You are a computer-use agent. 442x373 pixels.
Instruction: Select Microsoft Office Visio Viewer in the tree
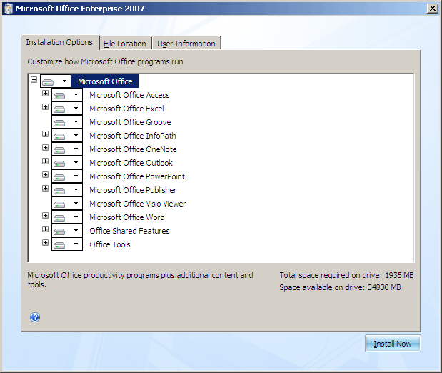click(x=138, y=204)
